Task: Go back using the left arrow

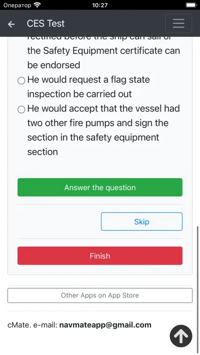Action: coord(11,24)
